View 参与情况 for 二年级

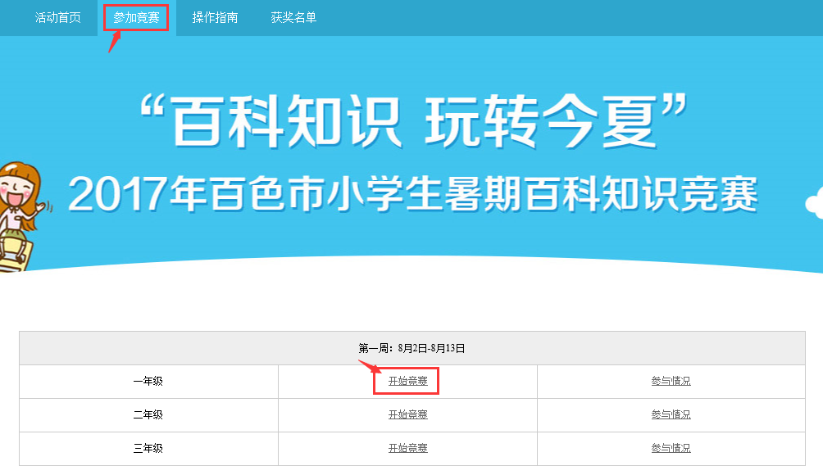click(671, 414)
